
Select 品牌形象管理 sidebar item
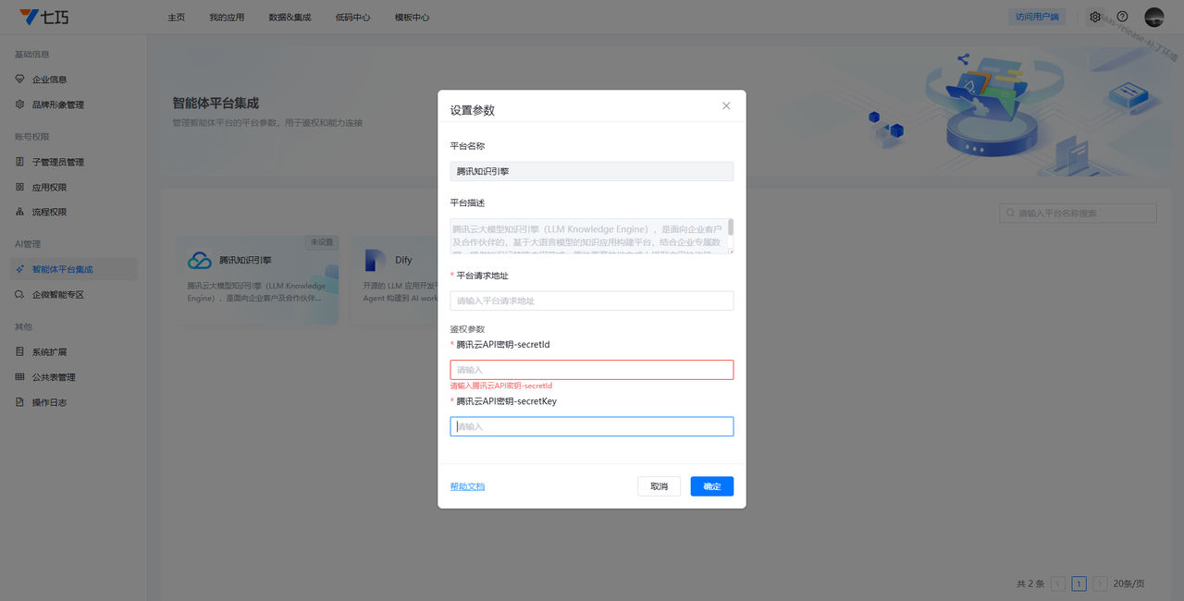pyautogui.click(x=57, y=104)
